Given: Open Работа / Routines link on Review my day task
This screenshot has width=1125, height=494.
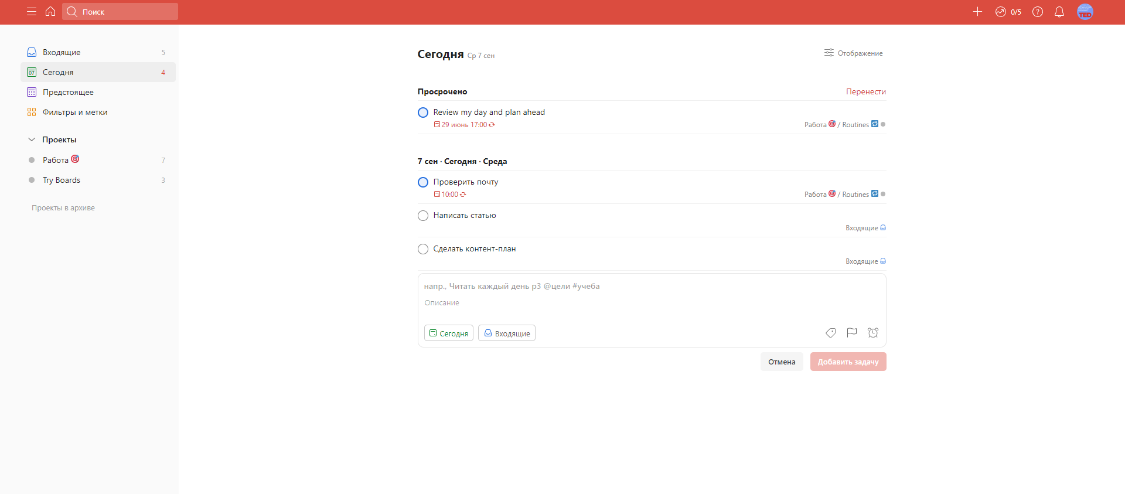Looking at the screenshot, I should (844, 124).
